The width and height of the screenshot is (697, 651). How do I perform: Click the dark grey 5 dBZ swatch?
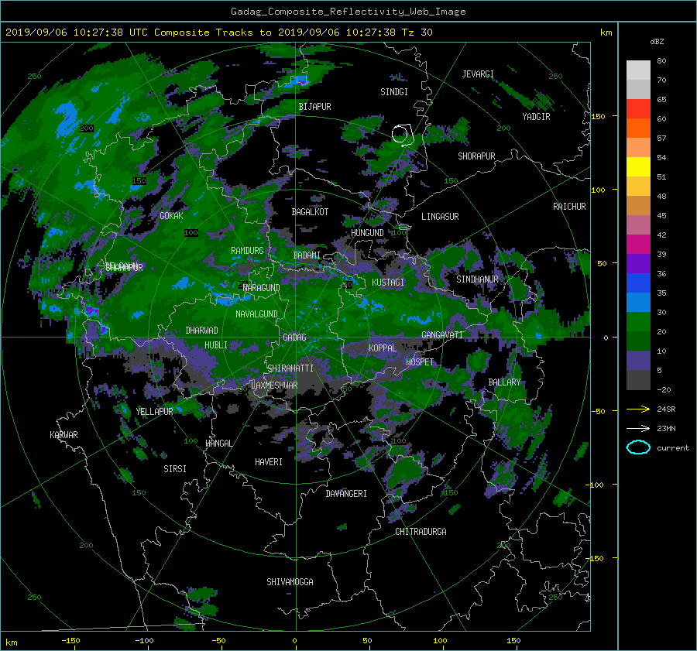[x=638, y=380]
